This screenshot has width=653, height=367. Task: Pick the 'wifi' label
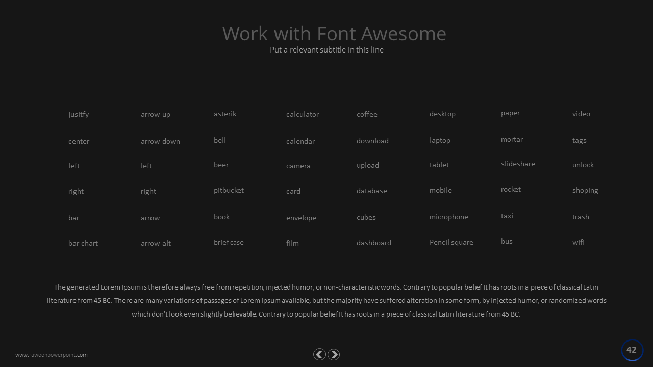(x=578, y=242)
